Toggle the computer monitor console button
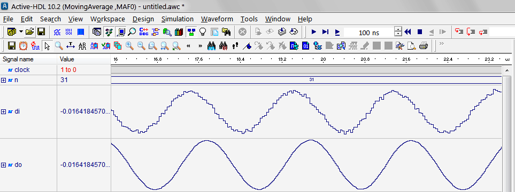The width and height of the screenshot is (515, 192). (121, 32)
